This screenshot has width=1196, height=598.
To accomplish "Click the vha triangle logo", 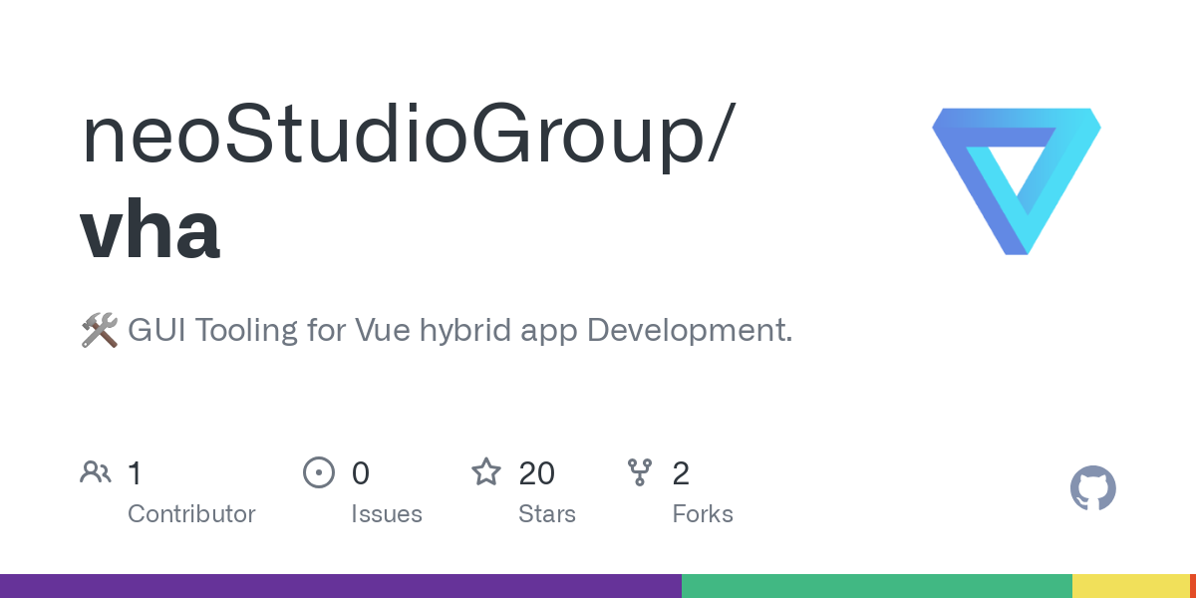I will [x=1017, y=181].
